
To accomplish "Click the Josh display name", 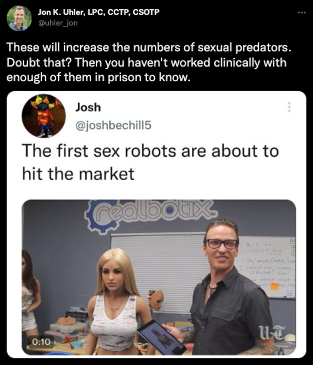I will [88, 107].
